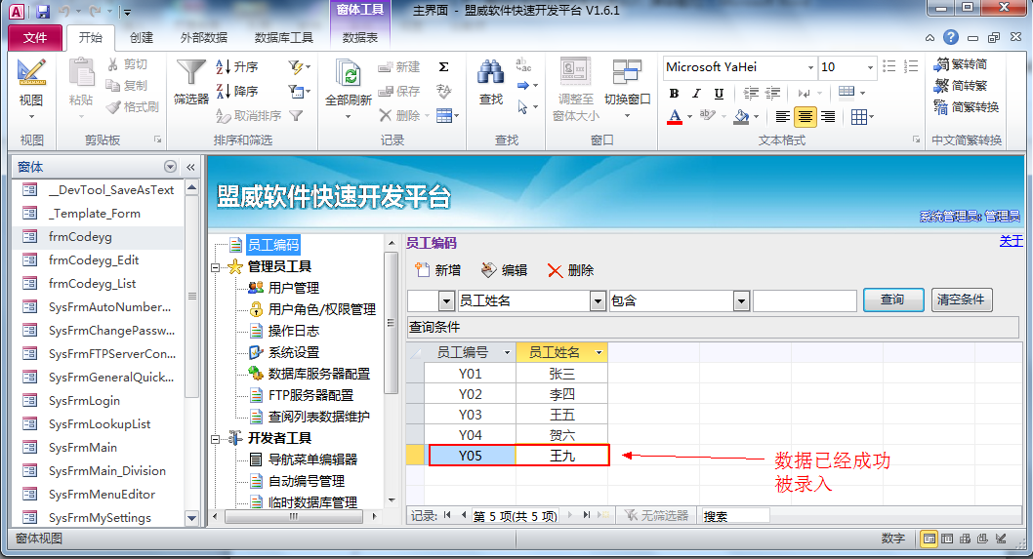Screen dimensions: 1033x559
Task: Click 切换窗口 icon
Action: [627, 72]
